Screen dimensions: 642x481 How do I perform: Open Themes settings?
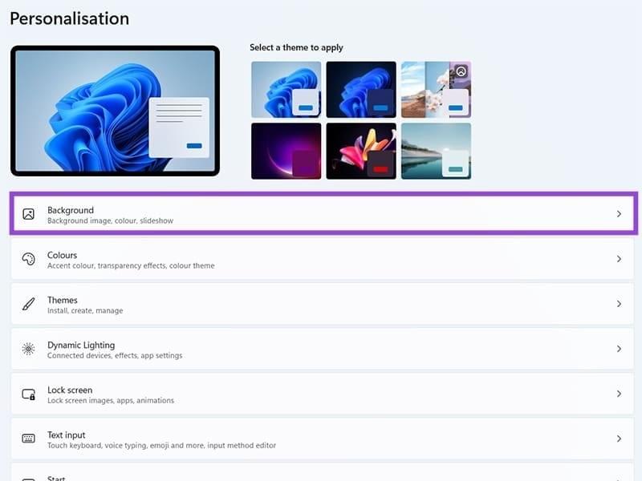[x=321, y=304]
